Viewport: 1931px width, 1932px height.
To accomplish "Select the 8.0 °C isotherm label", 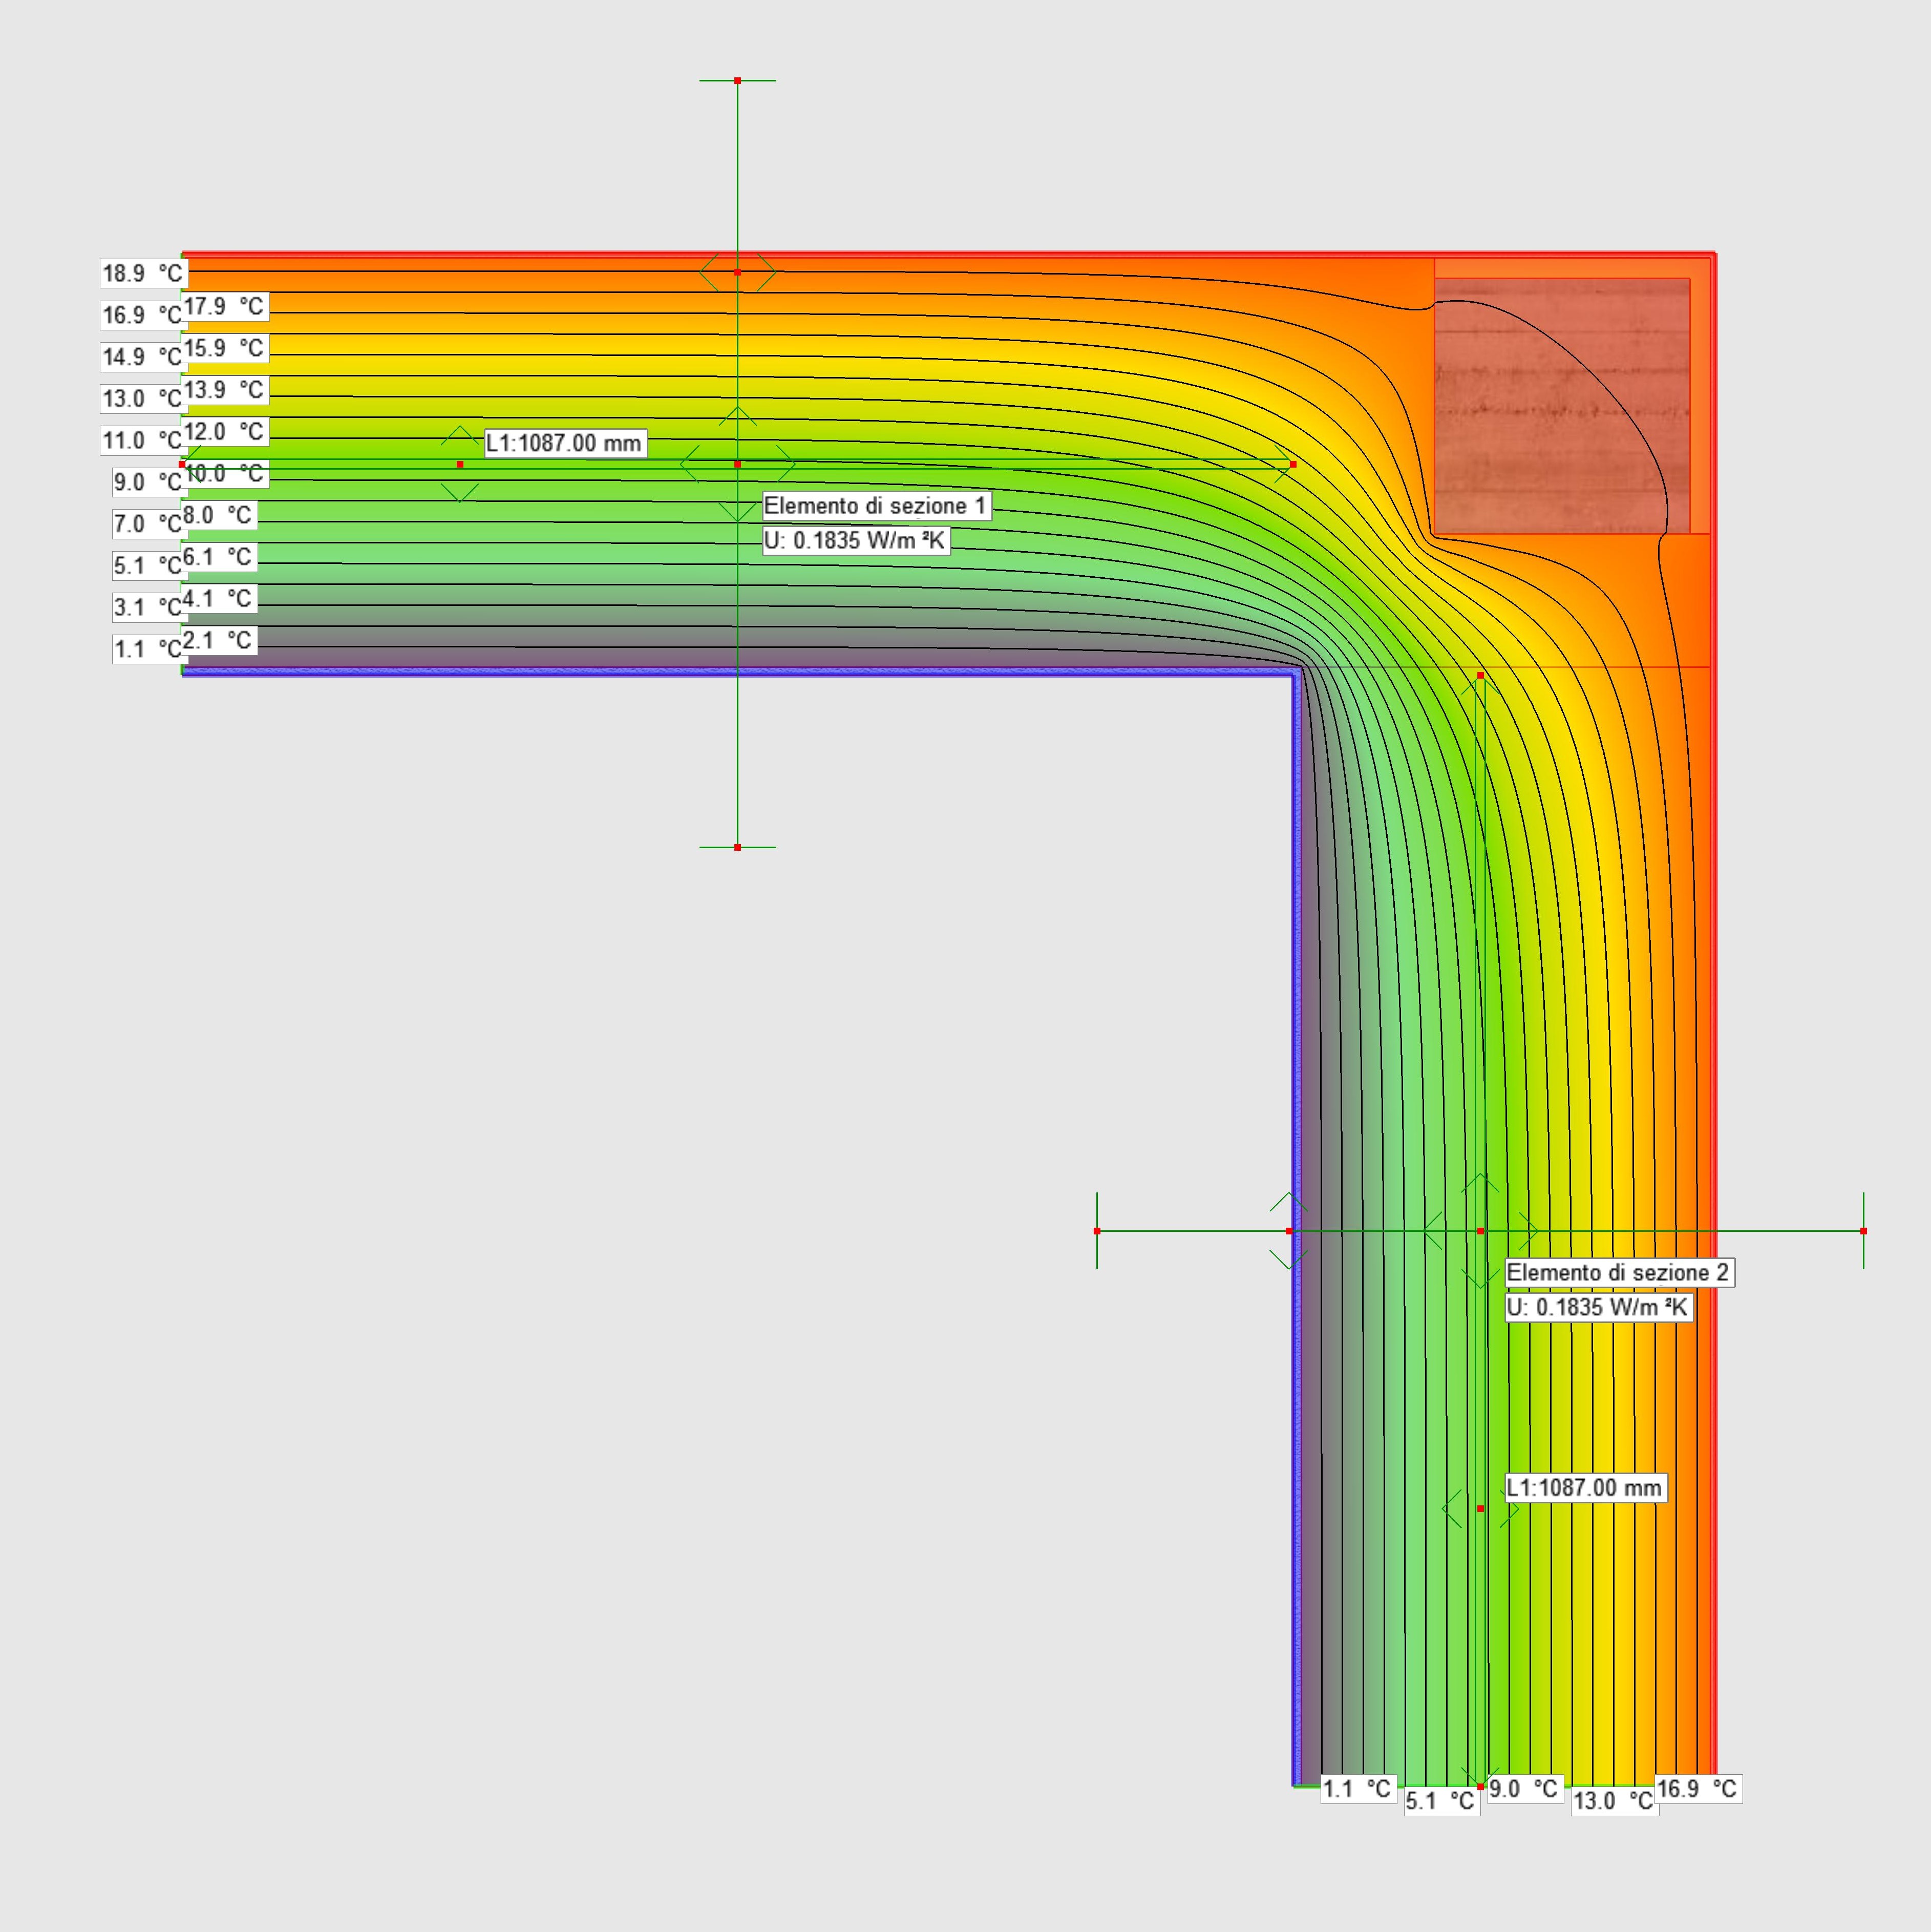I will click(x=219, y=515).
